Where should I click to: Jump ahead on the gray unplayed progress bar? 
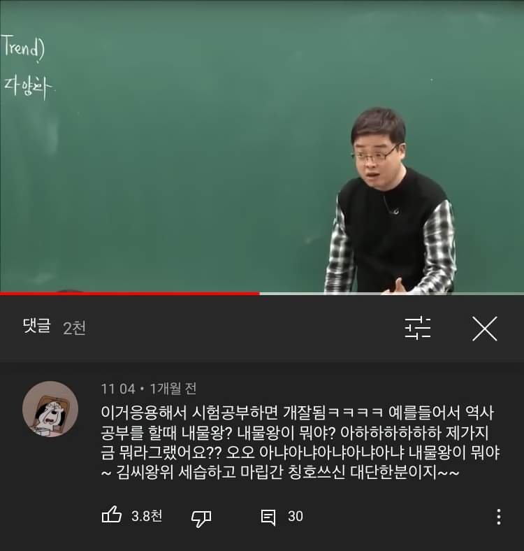click(x=392, y=294)
